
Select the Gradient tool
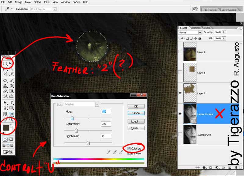[11, 91]
